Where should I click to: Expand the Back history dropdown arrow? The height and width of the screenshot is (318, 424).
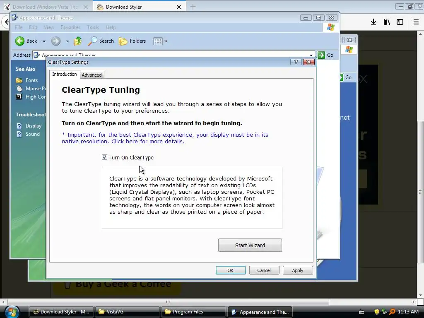(44, 41)
